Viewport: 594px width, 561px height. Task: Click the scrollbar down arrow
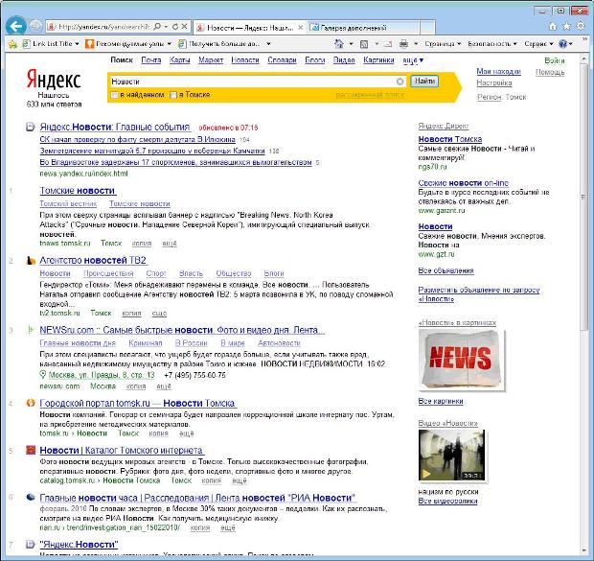[x=583, y=549]
